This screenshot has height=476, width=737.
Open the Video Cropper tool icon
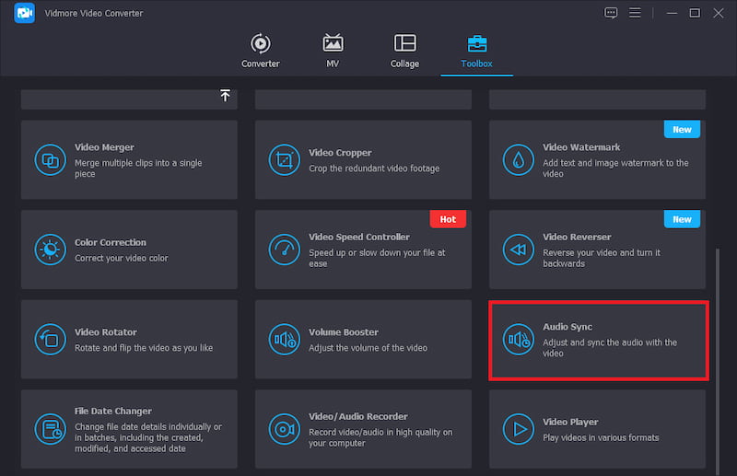285,160
